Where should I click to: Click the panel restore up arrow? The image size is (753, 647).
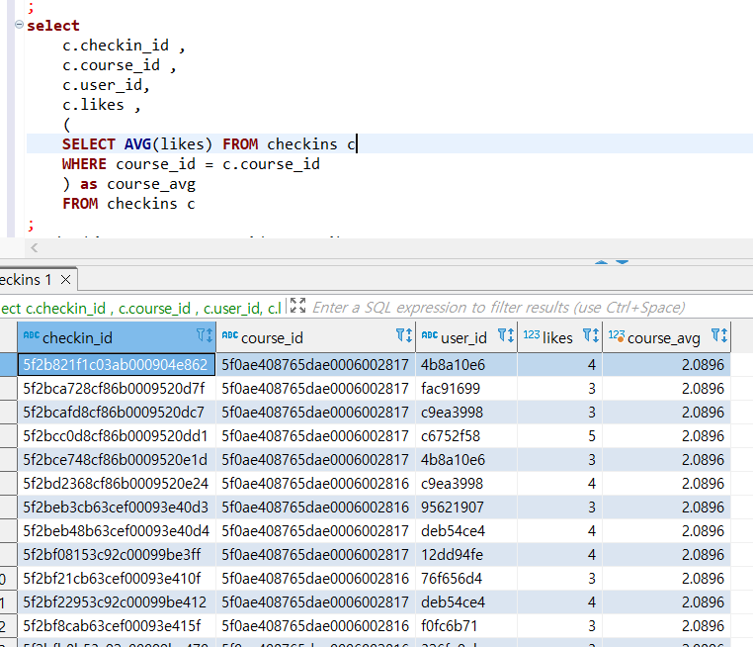[601, 262]
